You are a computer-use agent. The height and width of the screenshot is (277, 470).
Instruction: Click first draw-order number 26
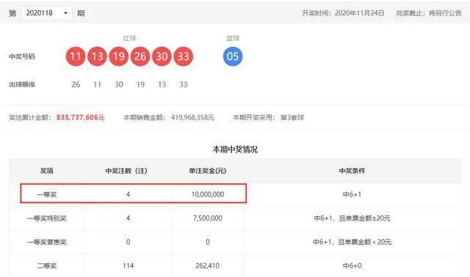pos(76,85)
